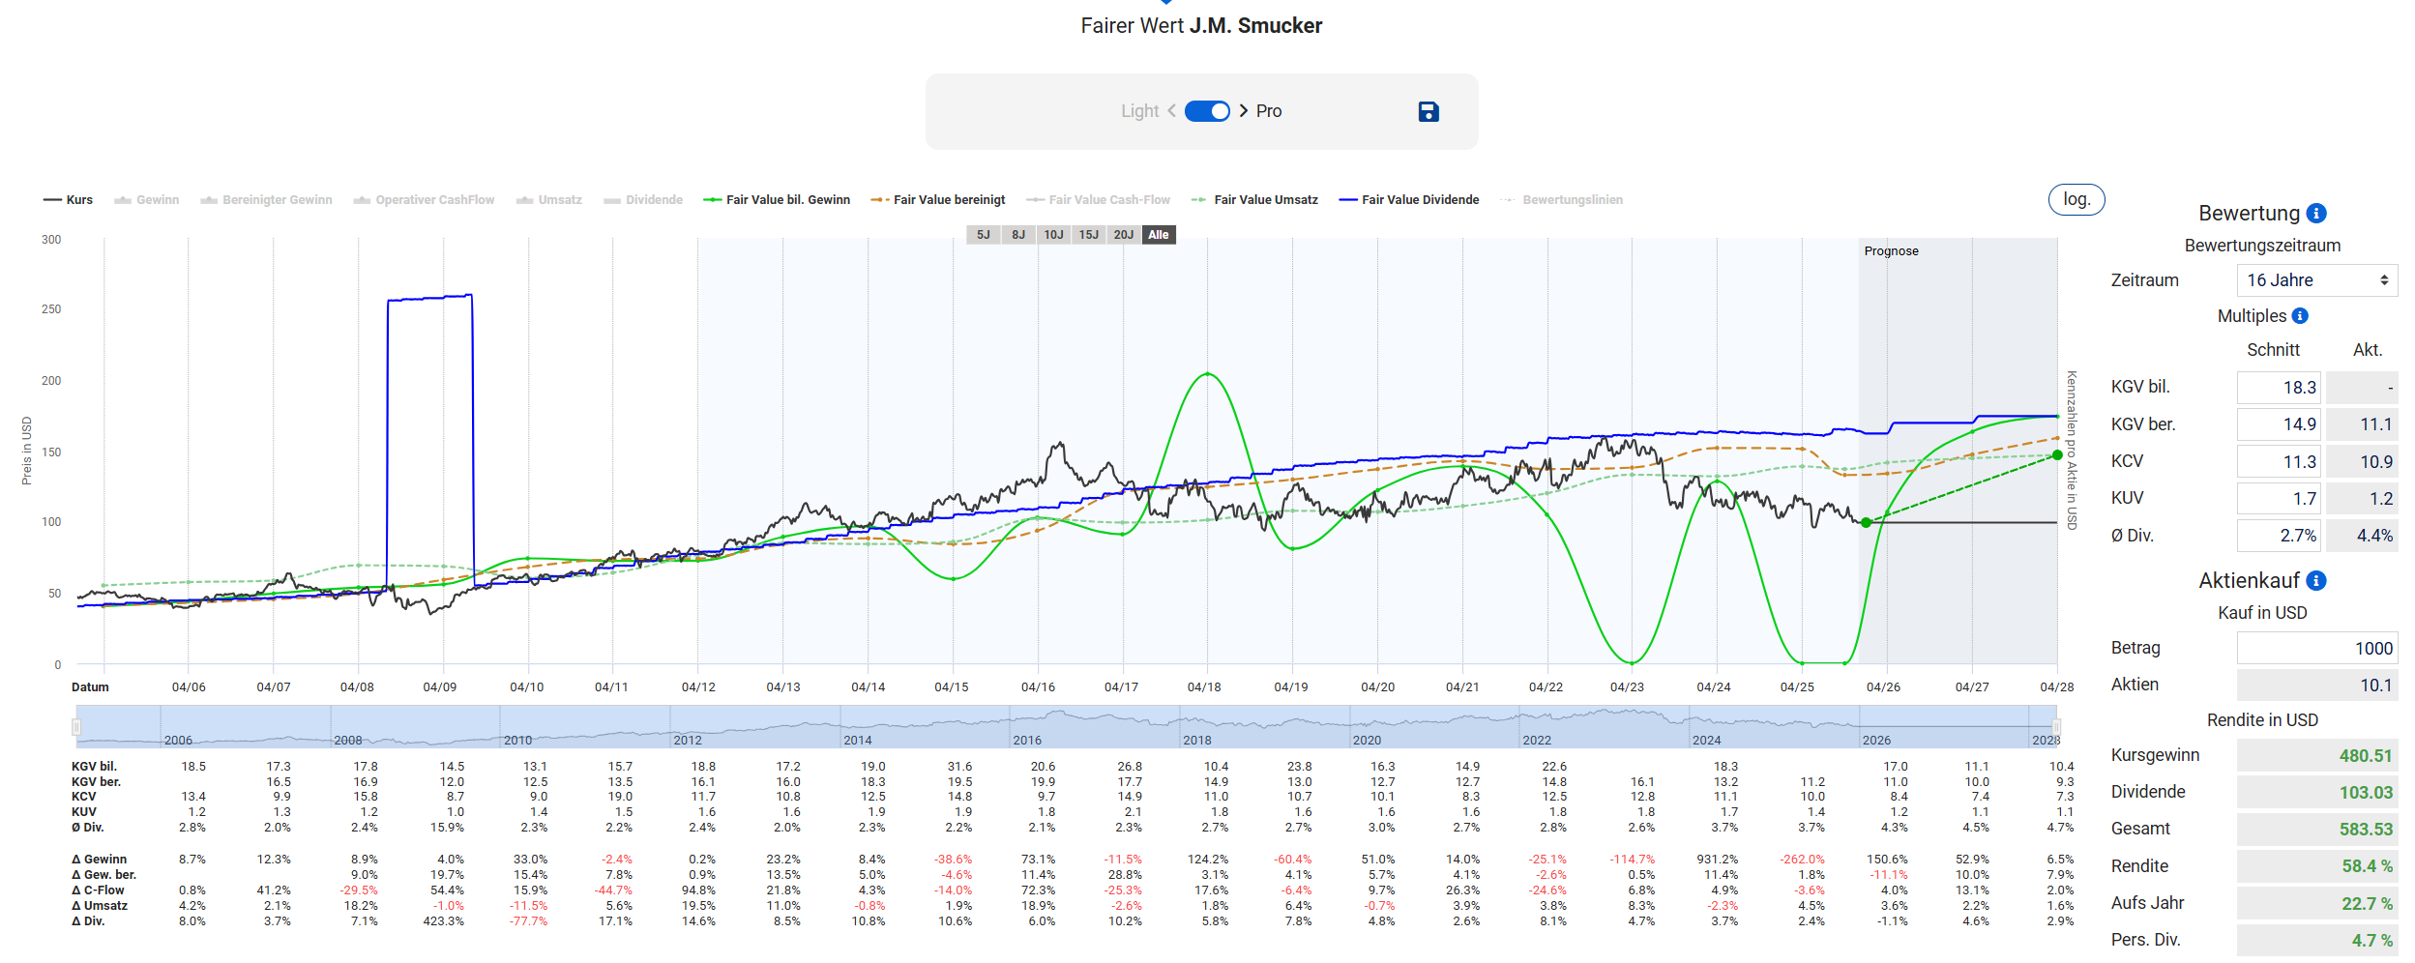Image resolution: width=2415 pixels, height=963 pixels.
Task: Click the right chevron beside Pro
Action: pos(1244,111)
